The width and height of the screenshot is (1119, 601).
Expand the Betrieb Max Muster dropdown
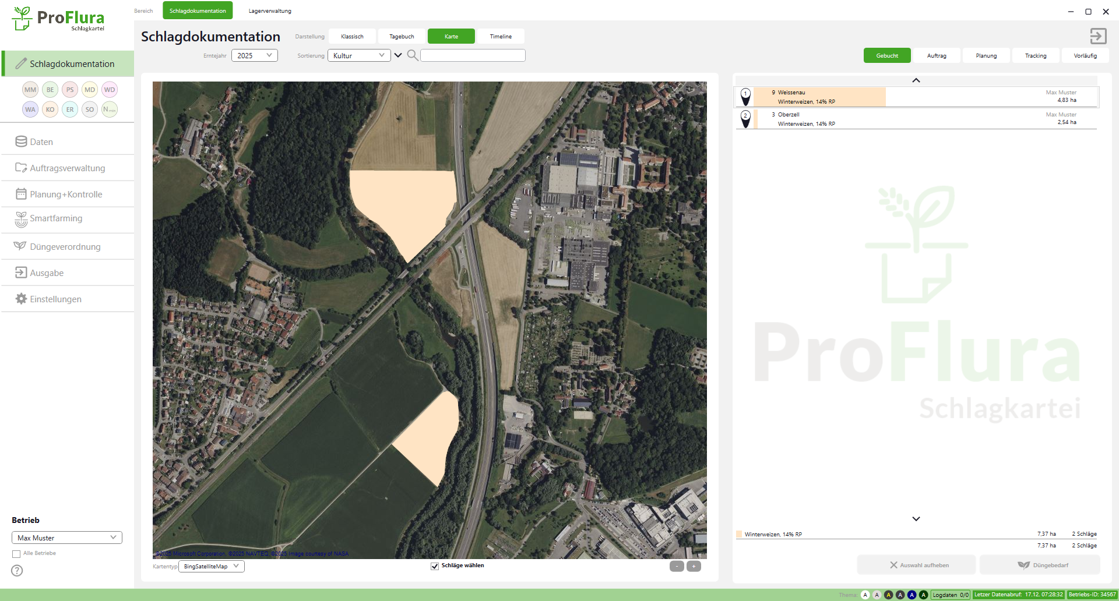pyautogui.click(x=67, y=538)
